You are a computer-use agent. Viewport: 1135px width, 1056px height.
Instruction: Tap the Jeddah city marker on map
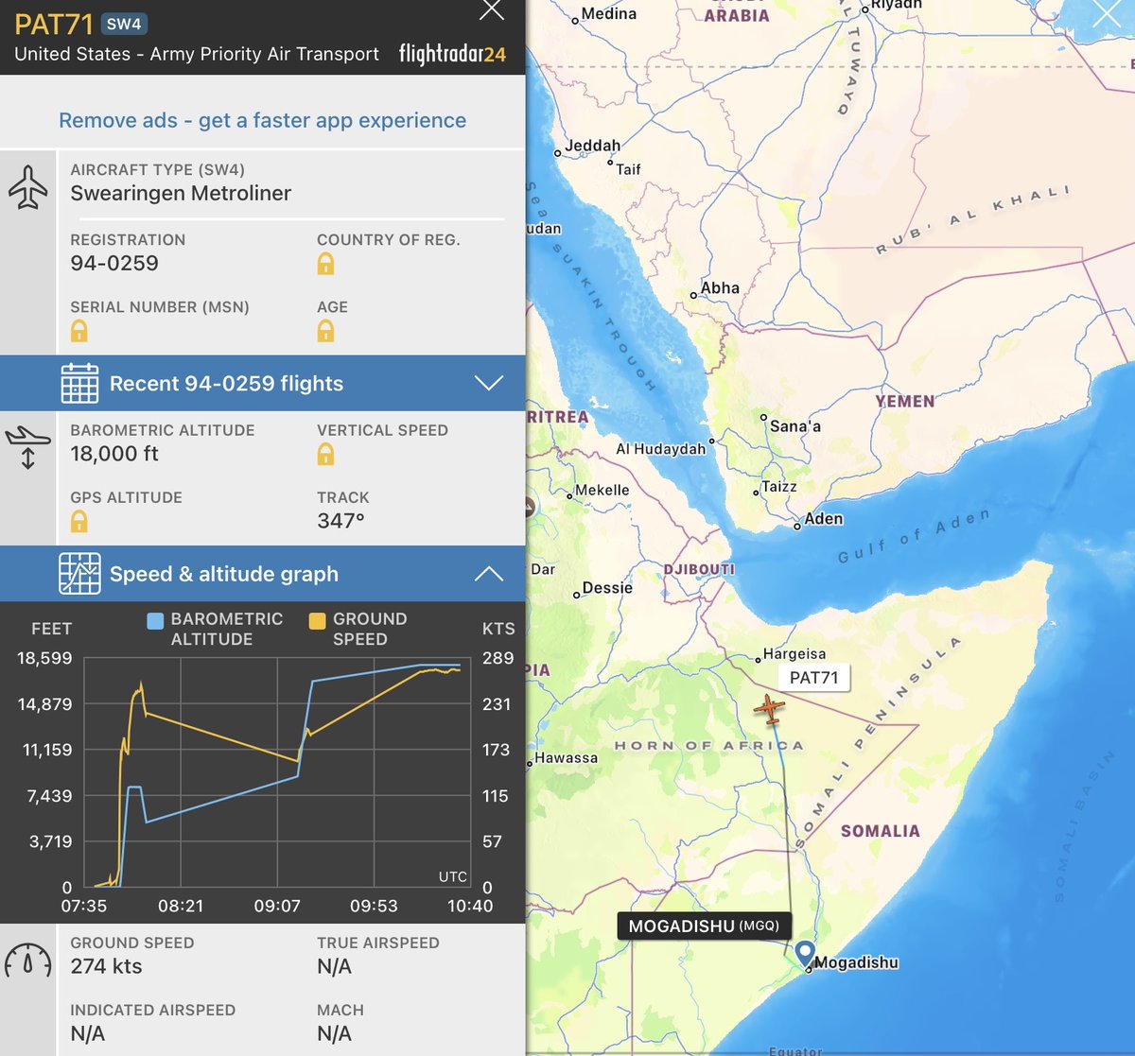[558, 152]
